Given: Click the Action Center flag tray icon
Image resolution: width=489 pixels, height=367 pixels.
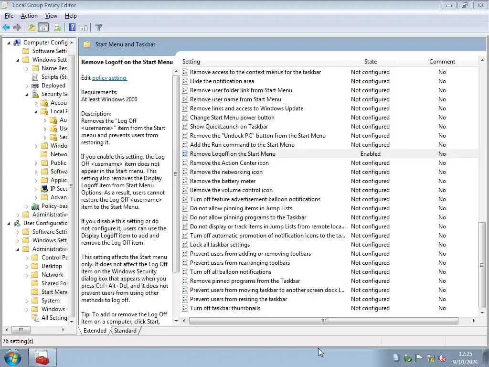Looking at the screenshot, I should [419, 358].
